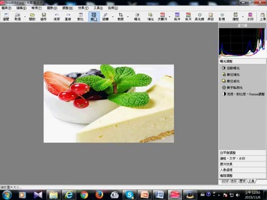This screenshot has height=200, width=267.
Task: Click the 復原 (Undo) arrow icon
Action: pyautogui.click(x=57, y=17)
